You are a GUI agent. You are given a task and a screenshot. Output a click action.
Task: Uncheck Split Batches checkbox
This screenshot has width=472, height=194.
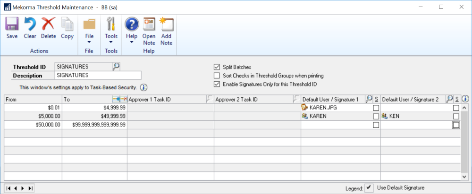pos(217,67)
